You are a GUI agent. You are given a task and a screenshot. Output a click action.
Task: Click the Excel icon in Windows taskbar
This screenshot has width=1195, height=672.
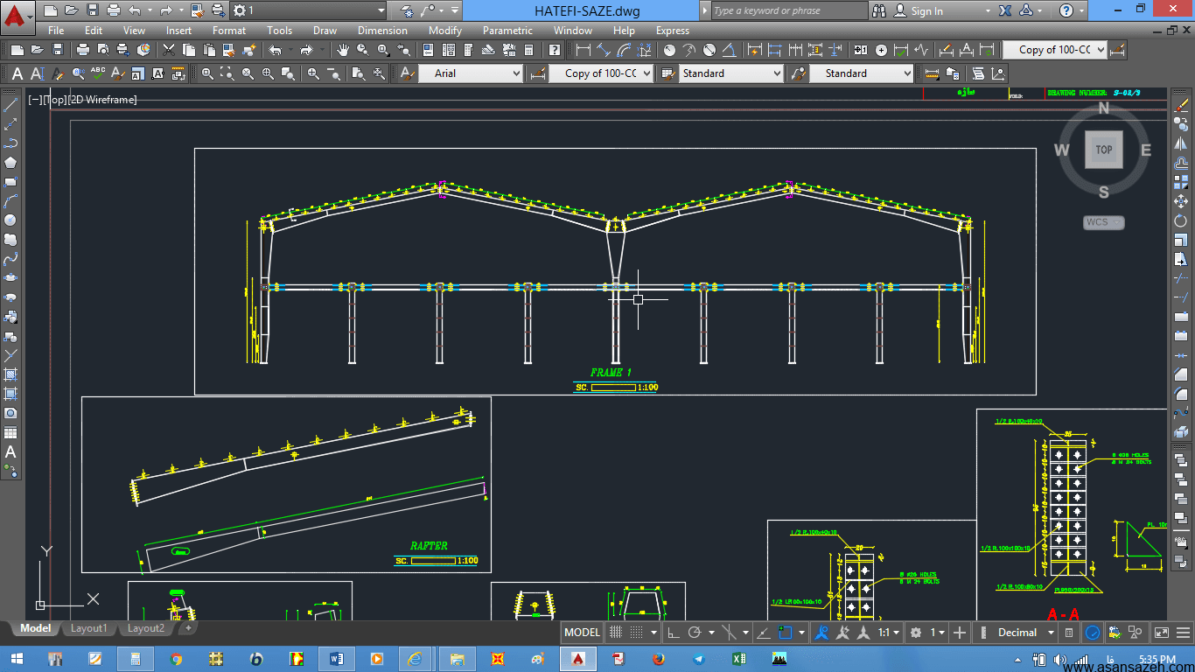(738, 658)
